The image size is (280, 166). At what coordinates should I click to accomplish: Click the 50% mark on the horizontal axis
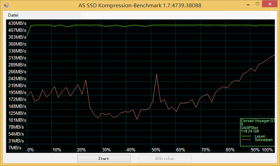tap(156, 150)
